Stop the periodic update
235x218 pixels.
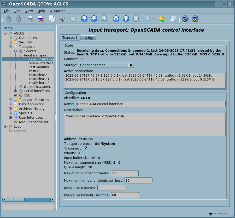point(136,19)
